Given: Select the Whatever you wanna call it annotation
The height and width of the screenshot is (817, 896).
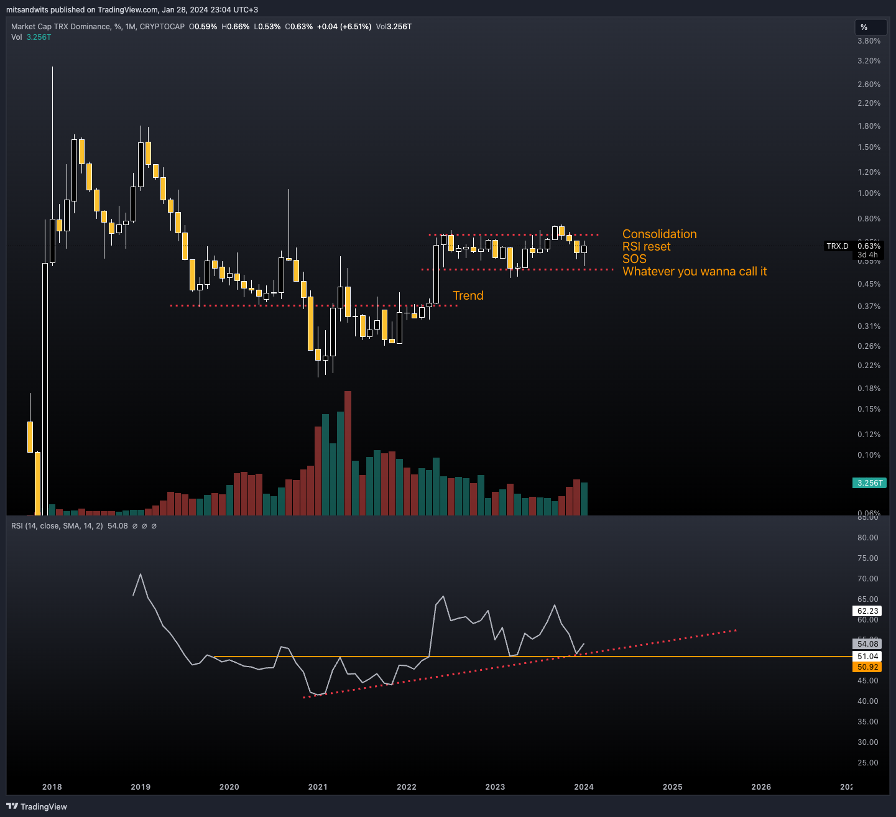Looking at the screenshot, I should [x=695, y=271].
